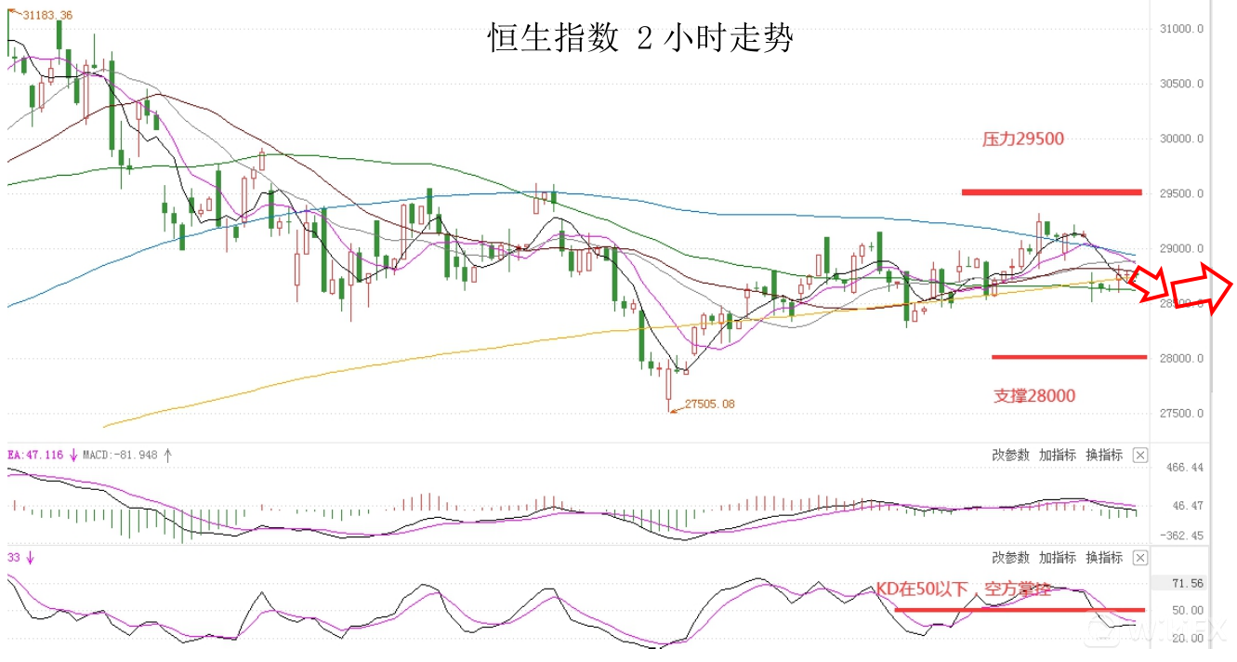Image resolution: width=1237 pixels, height=662 pixels.
Task: Click 改参数 in the MACD panel
Action: click(1010, 455)
